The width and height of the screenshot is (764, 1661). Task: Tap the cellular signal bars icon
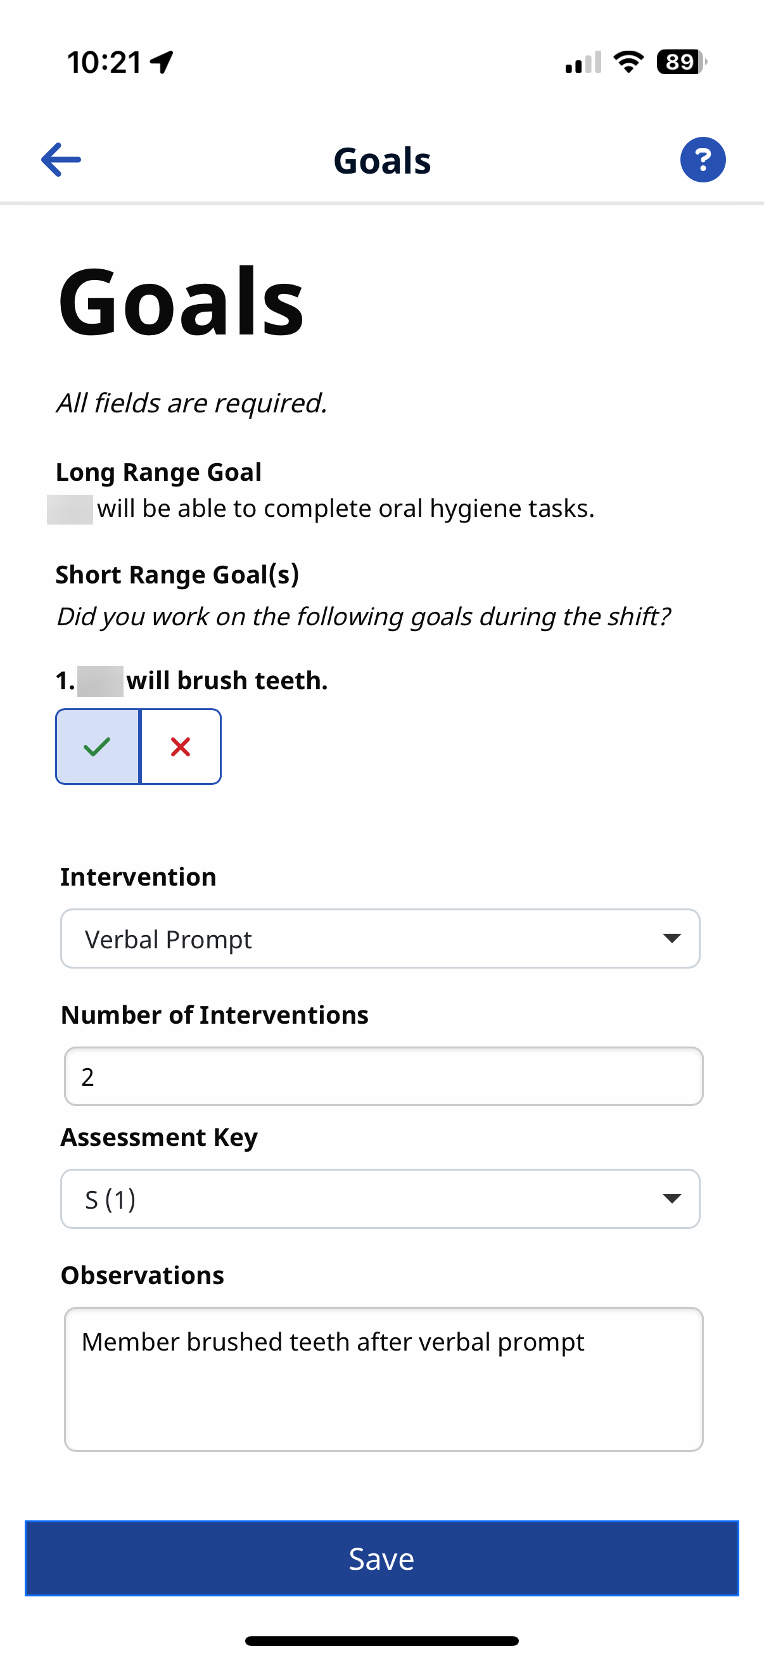click(583, 63)
